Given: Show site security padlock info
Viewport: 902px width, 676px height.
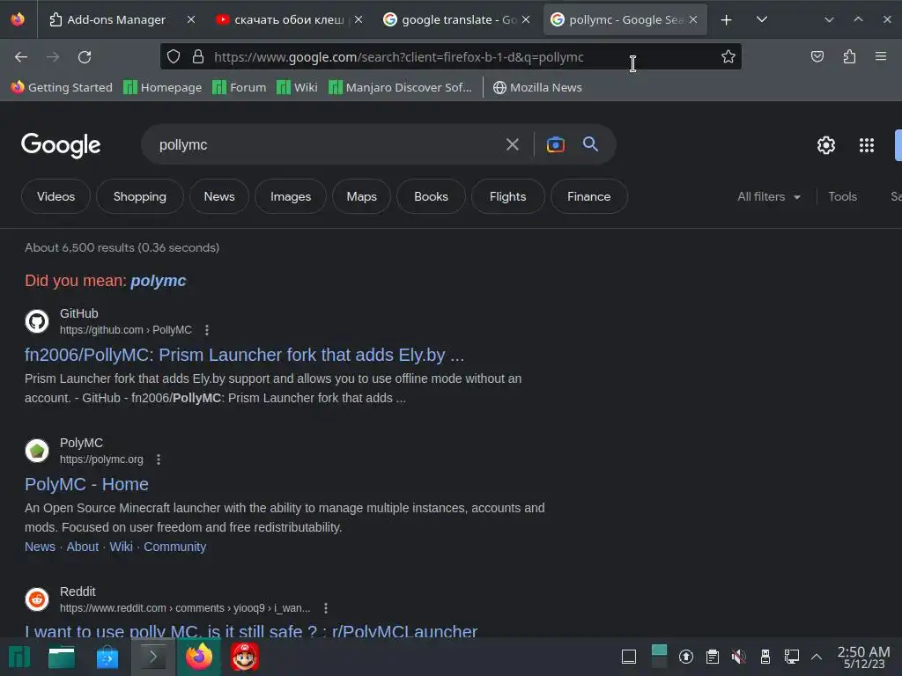Looking at the screenshot, I should click(198, 57).
